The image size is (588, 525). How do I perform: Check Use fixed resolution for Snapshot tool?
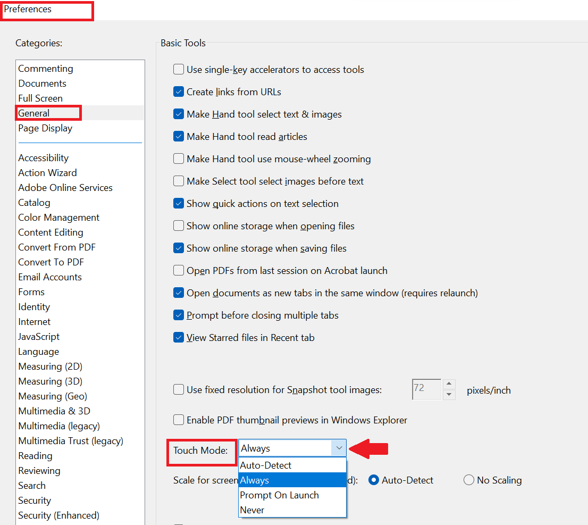click(179, 389)
